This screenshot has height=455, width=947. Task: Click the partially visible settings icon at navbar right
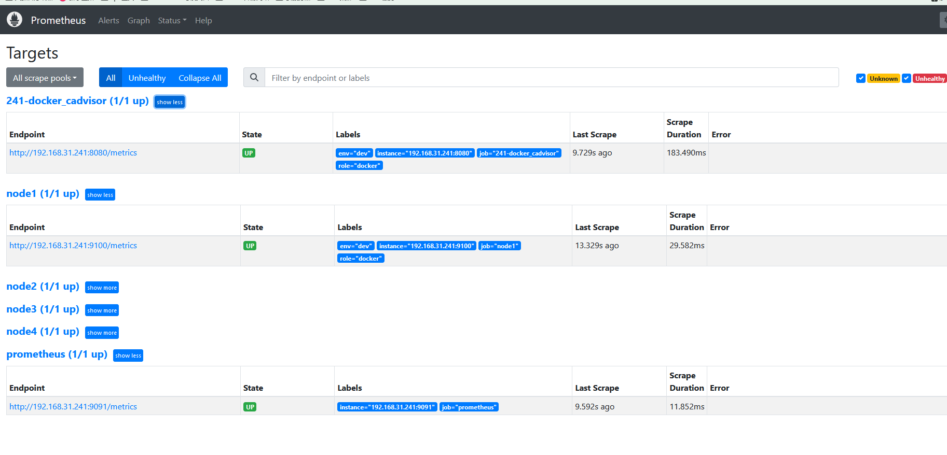[943, 20]
